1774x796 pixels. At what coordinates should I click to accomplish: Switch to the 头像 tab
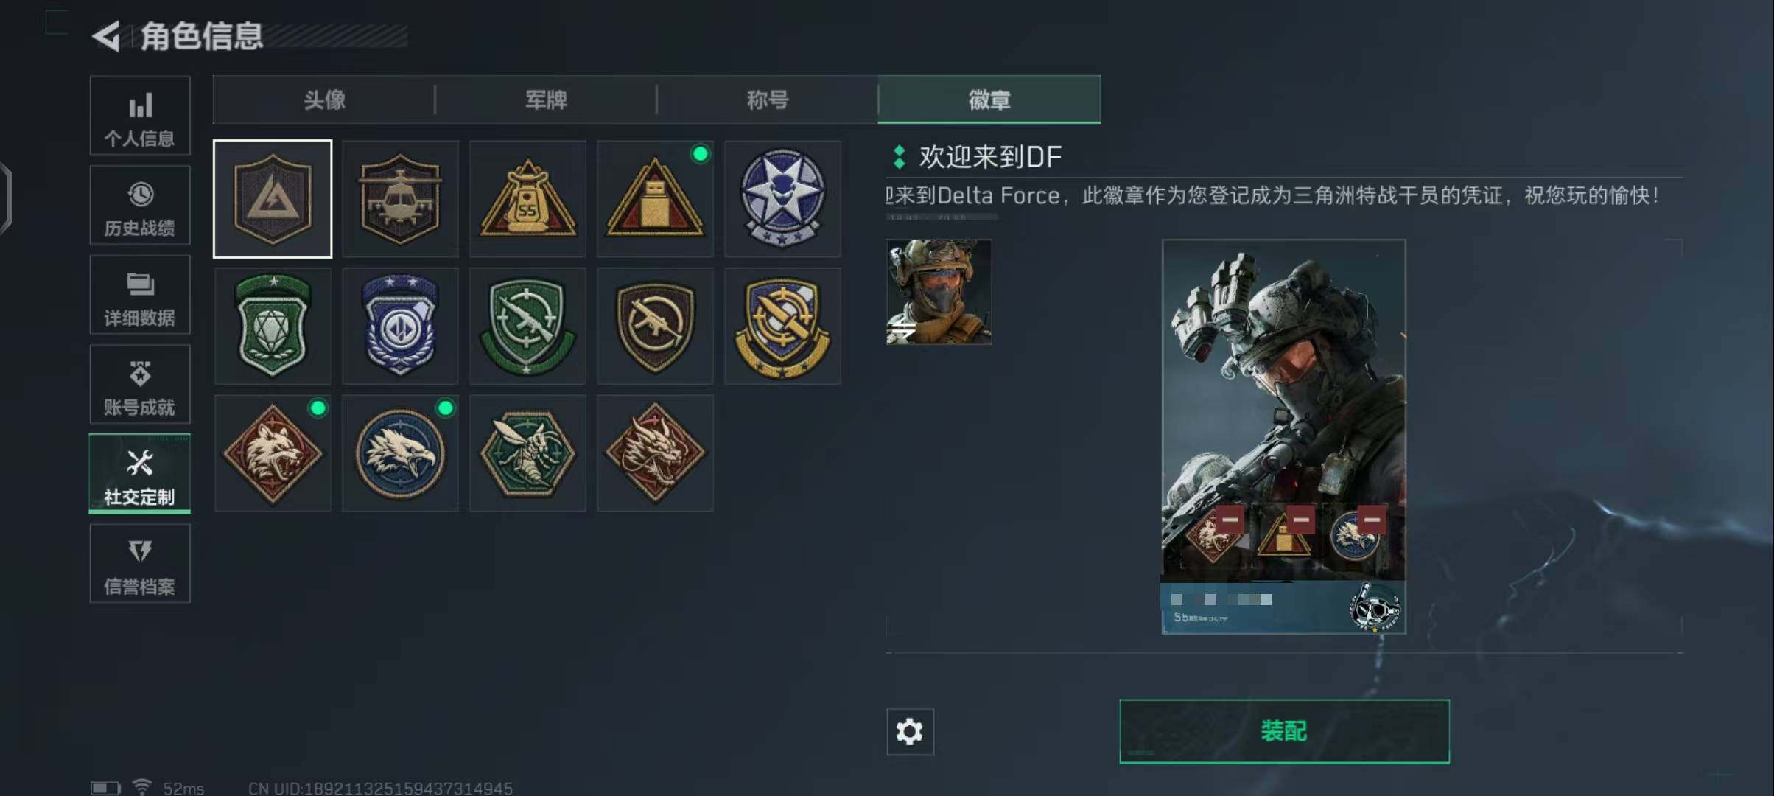324,99
